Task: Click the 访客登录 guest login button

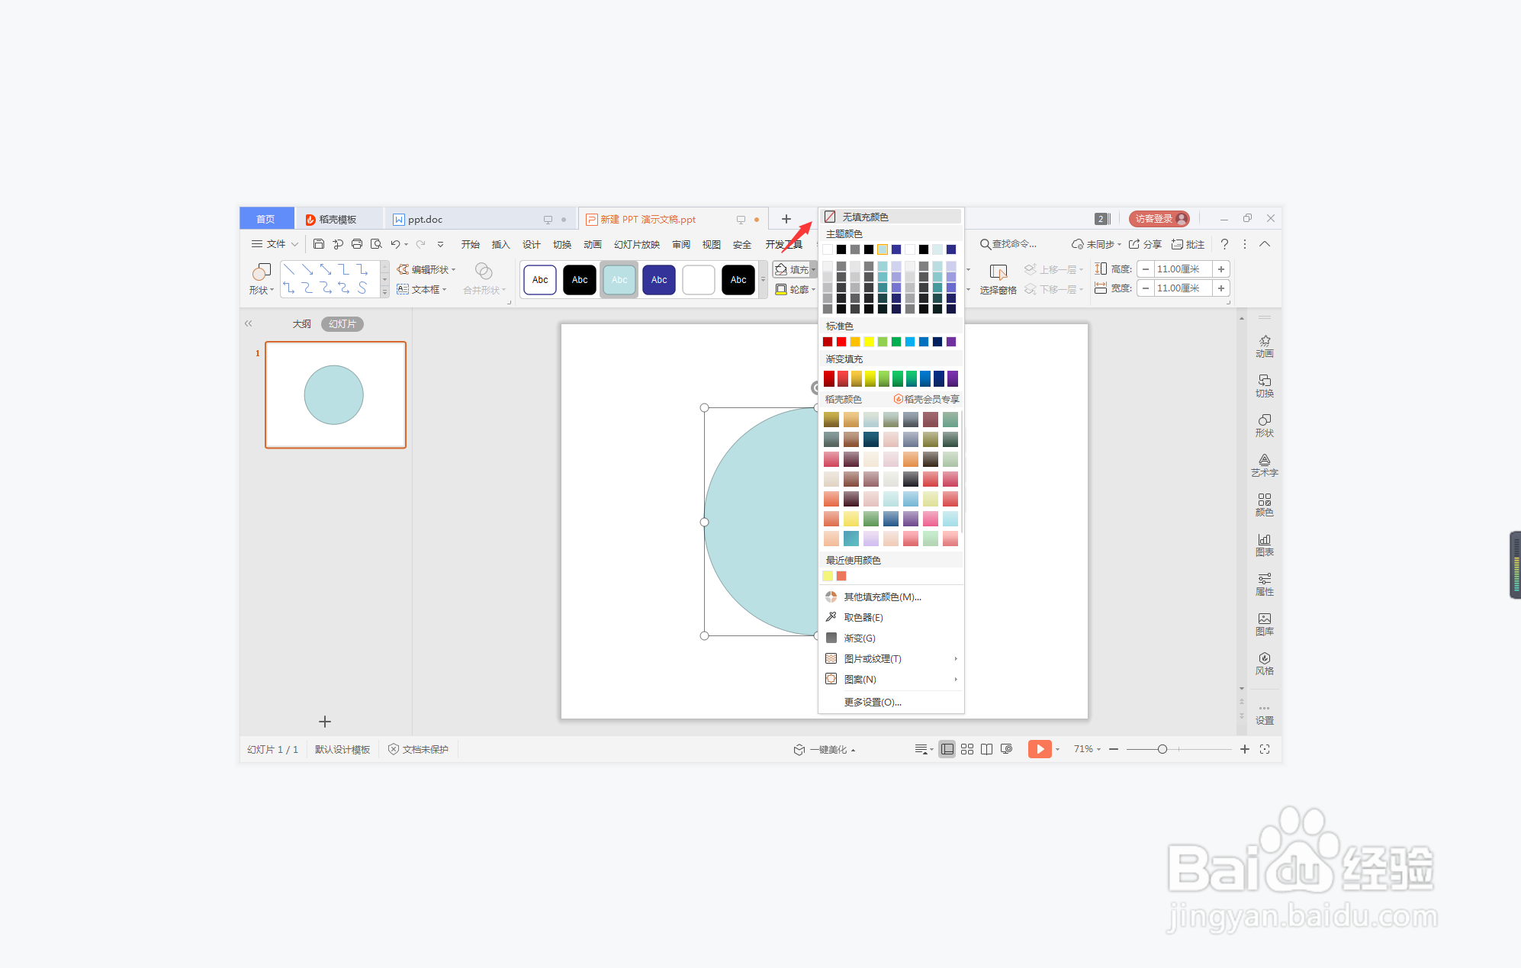Action: coord(1159,219)
